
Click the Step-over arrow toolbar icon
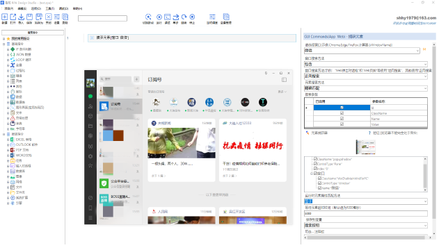175,17
